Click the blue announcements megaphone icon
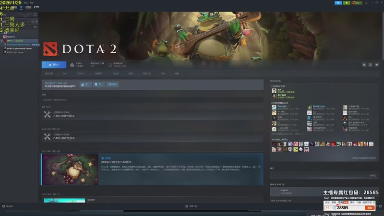Viewport: 384px width, 216px height. pyautogui.click(x=338, y=3)
